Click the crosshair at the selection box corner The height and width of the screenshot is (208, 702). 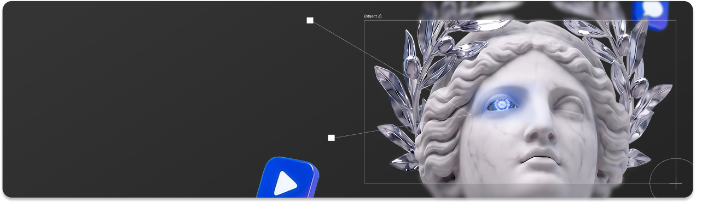coord(676,183)
